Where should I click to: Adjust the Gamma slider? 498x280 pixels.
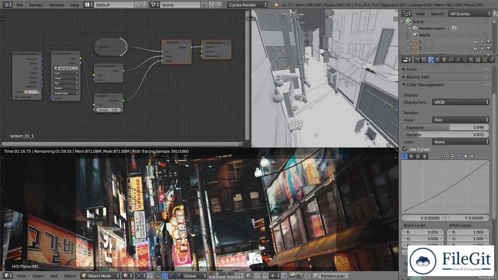(x=445, y=135)
